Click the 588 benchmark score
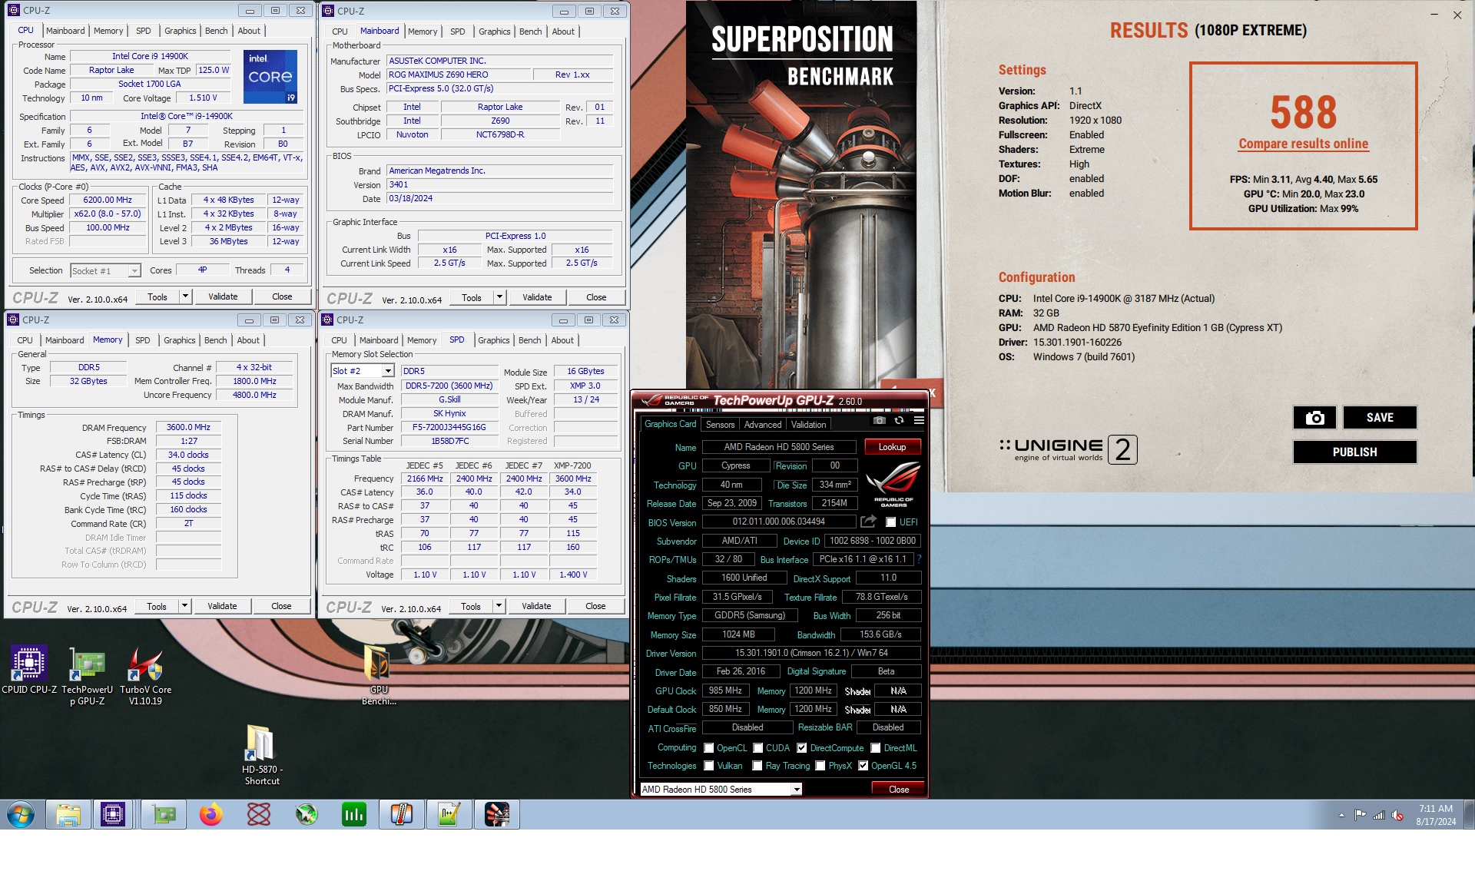The height and width of the screenshot is (871, 1475). click(1303, 112)
